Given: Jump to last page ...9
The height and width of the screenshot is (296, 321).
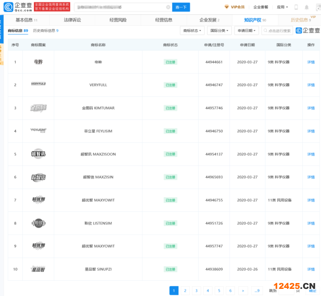Looking at the screenshot, I should pyautogui.click(x=257, y=291).
